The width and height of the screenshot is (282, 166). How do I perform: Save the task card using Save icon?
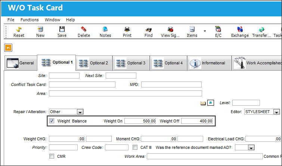pyautogui.click(x=62, y=29)
